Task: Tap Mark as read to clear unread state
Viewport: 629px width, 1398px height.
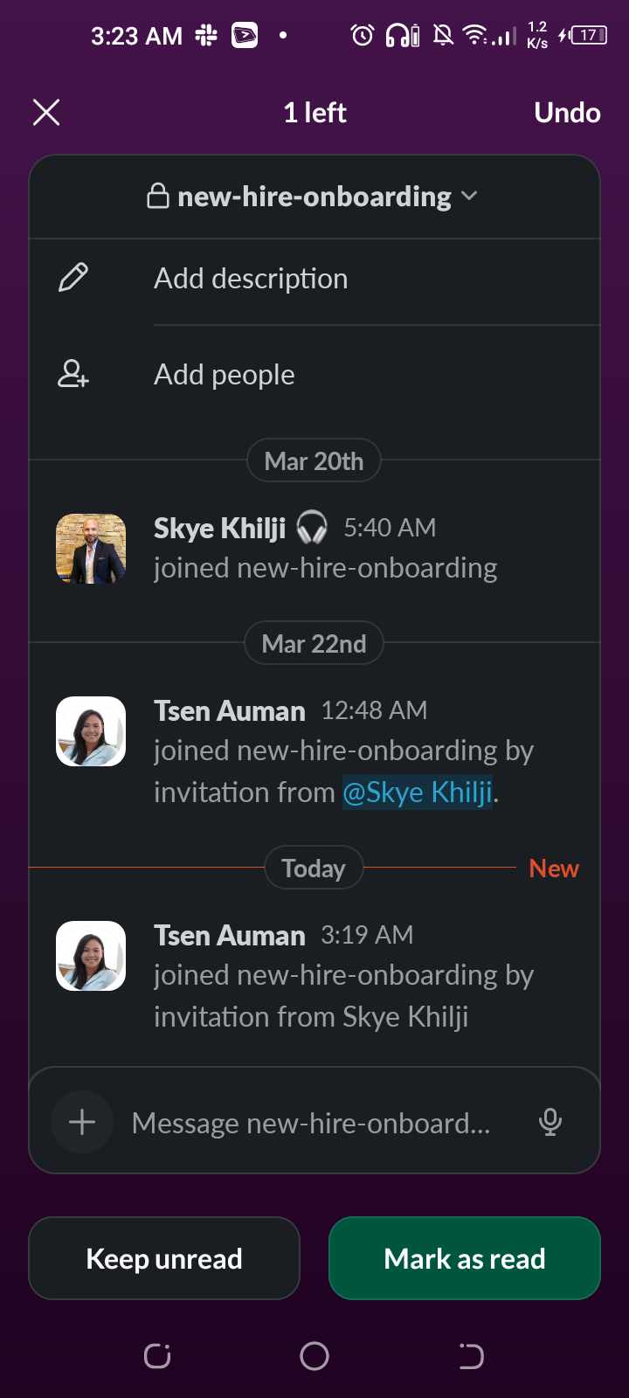Action: coord(464,1258)
